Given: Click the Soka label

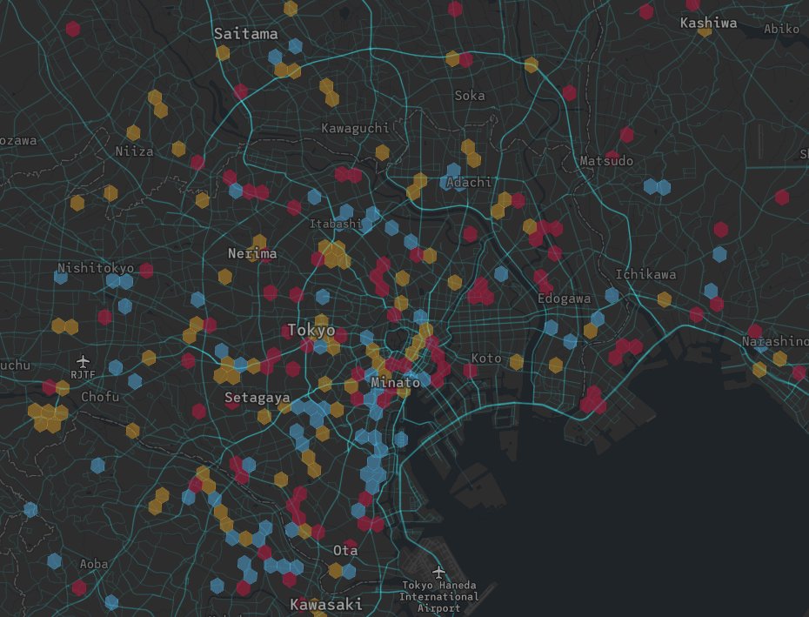Looking at the screenshot, I should point(470,96).
